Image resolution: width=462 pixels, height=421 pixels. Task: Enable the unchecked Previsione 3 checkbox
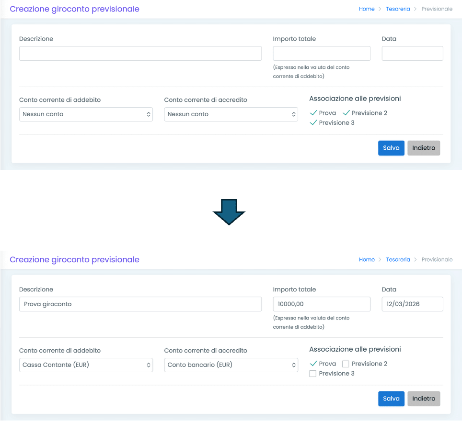pyautogui.click(x=313, y=374)
